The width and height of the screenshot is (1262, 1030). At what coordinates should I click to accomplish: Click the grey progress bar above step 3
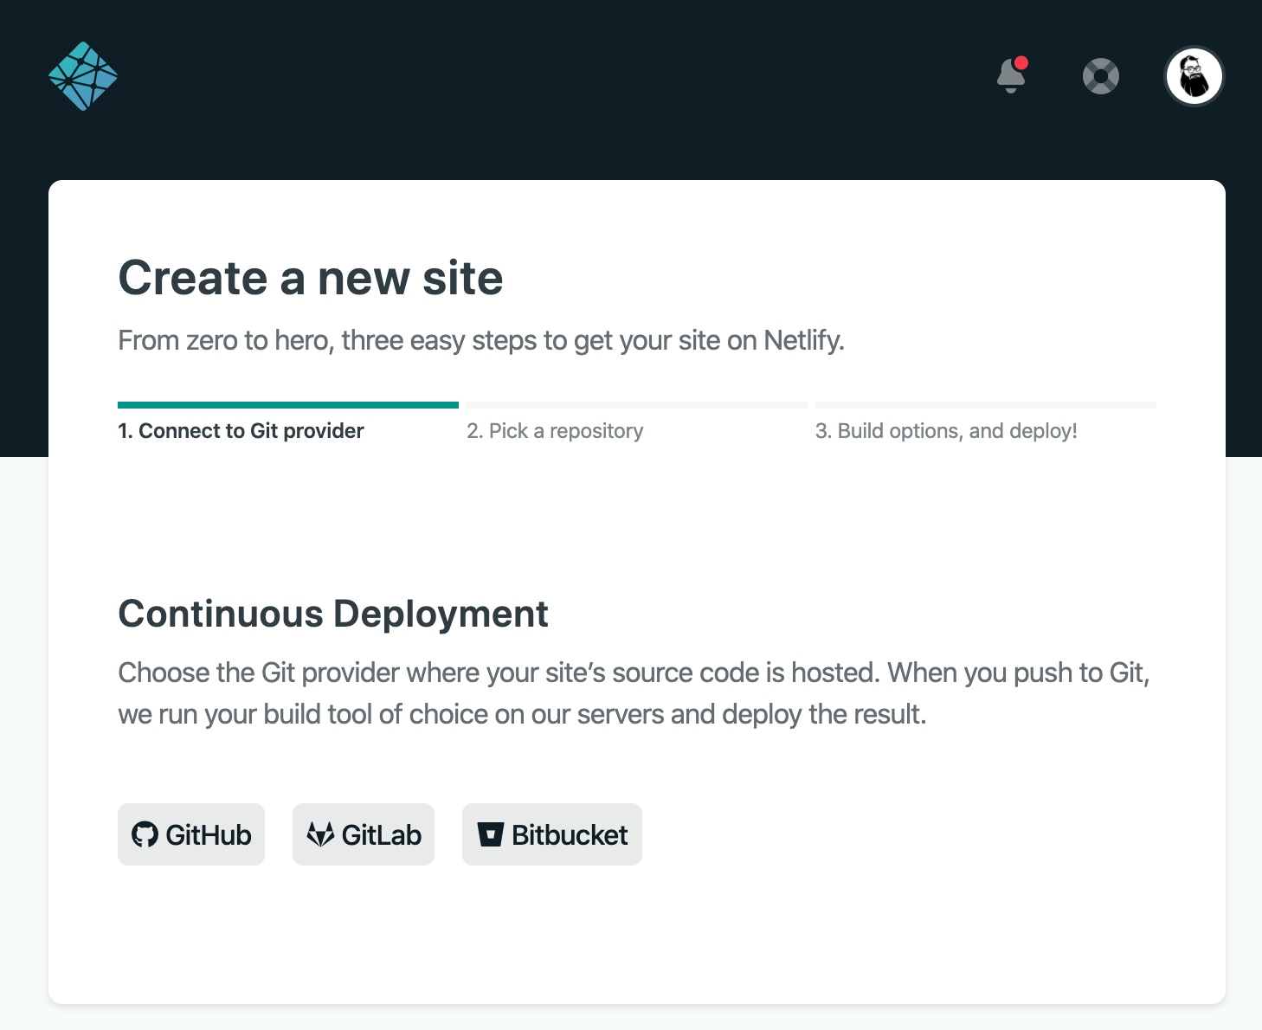coord(985,405)
